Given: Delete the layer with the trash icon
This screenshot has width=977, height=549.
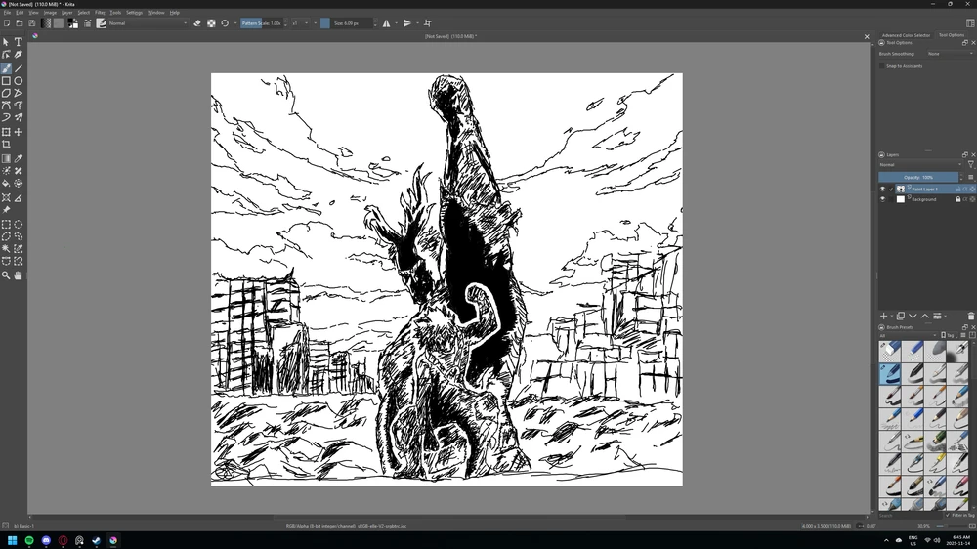Looking at the screenshot, I should [971, 317].
